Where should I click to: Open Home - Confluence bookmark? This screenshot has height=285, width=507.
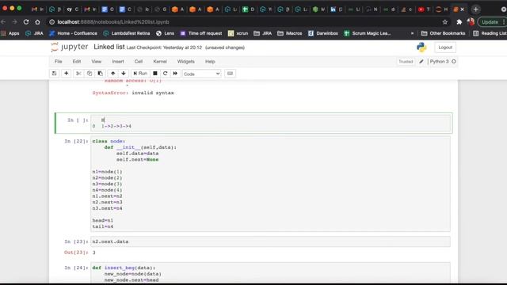(73, 33)
